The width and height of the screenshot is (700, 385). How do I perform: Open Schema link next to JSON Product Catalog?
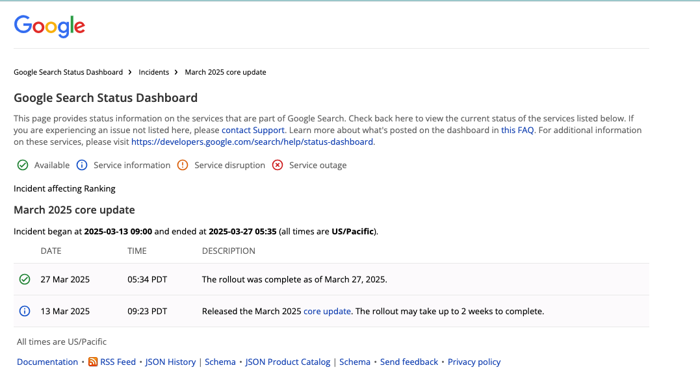(355, 362)
